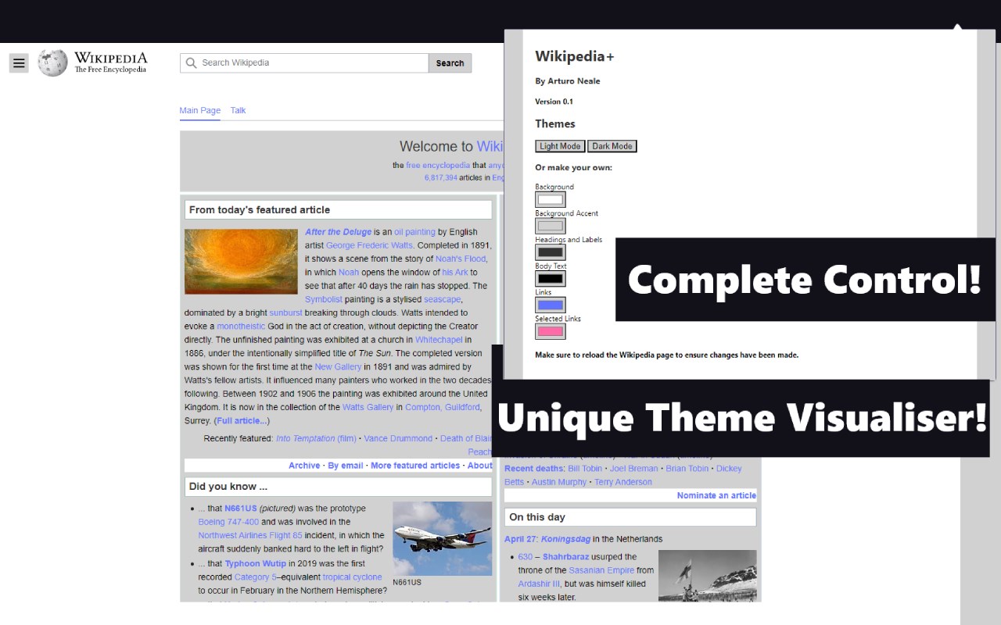1001x625 pixels.
Task: Click the 'On this day' heading
Action: point(536,516)
